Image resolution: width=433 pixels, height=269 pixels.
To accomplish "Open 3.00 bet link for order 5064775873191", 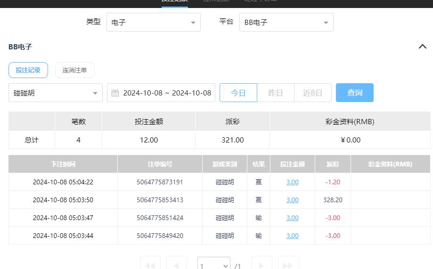I will [x=292, y=182].
